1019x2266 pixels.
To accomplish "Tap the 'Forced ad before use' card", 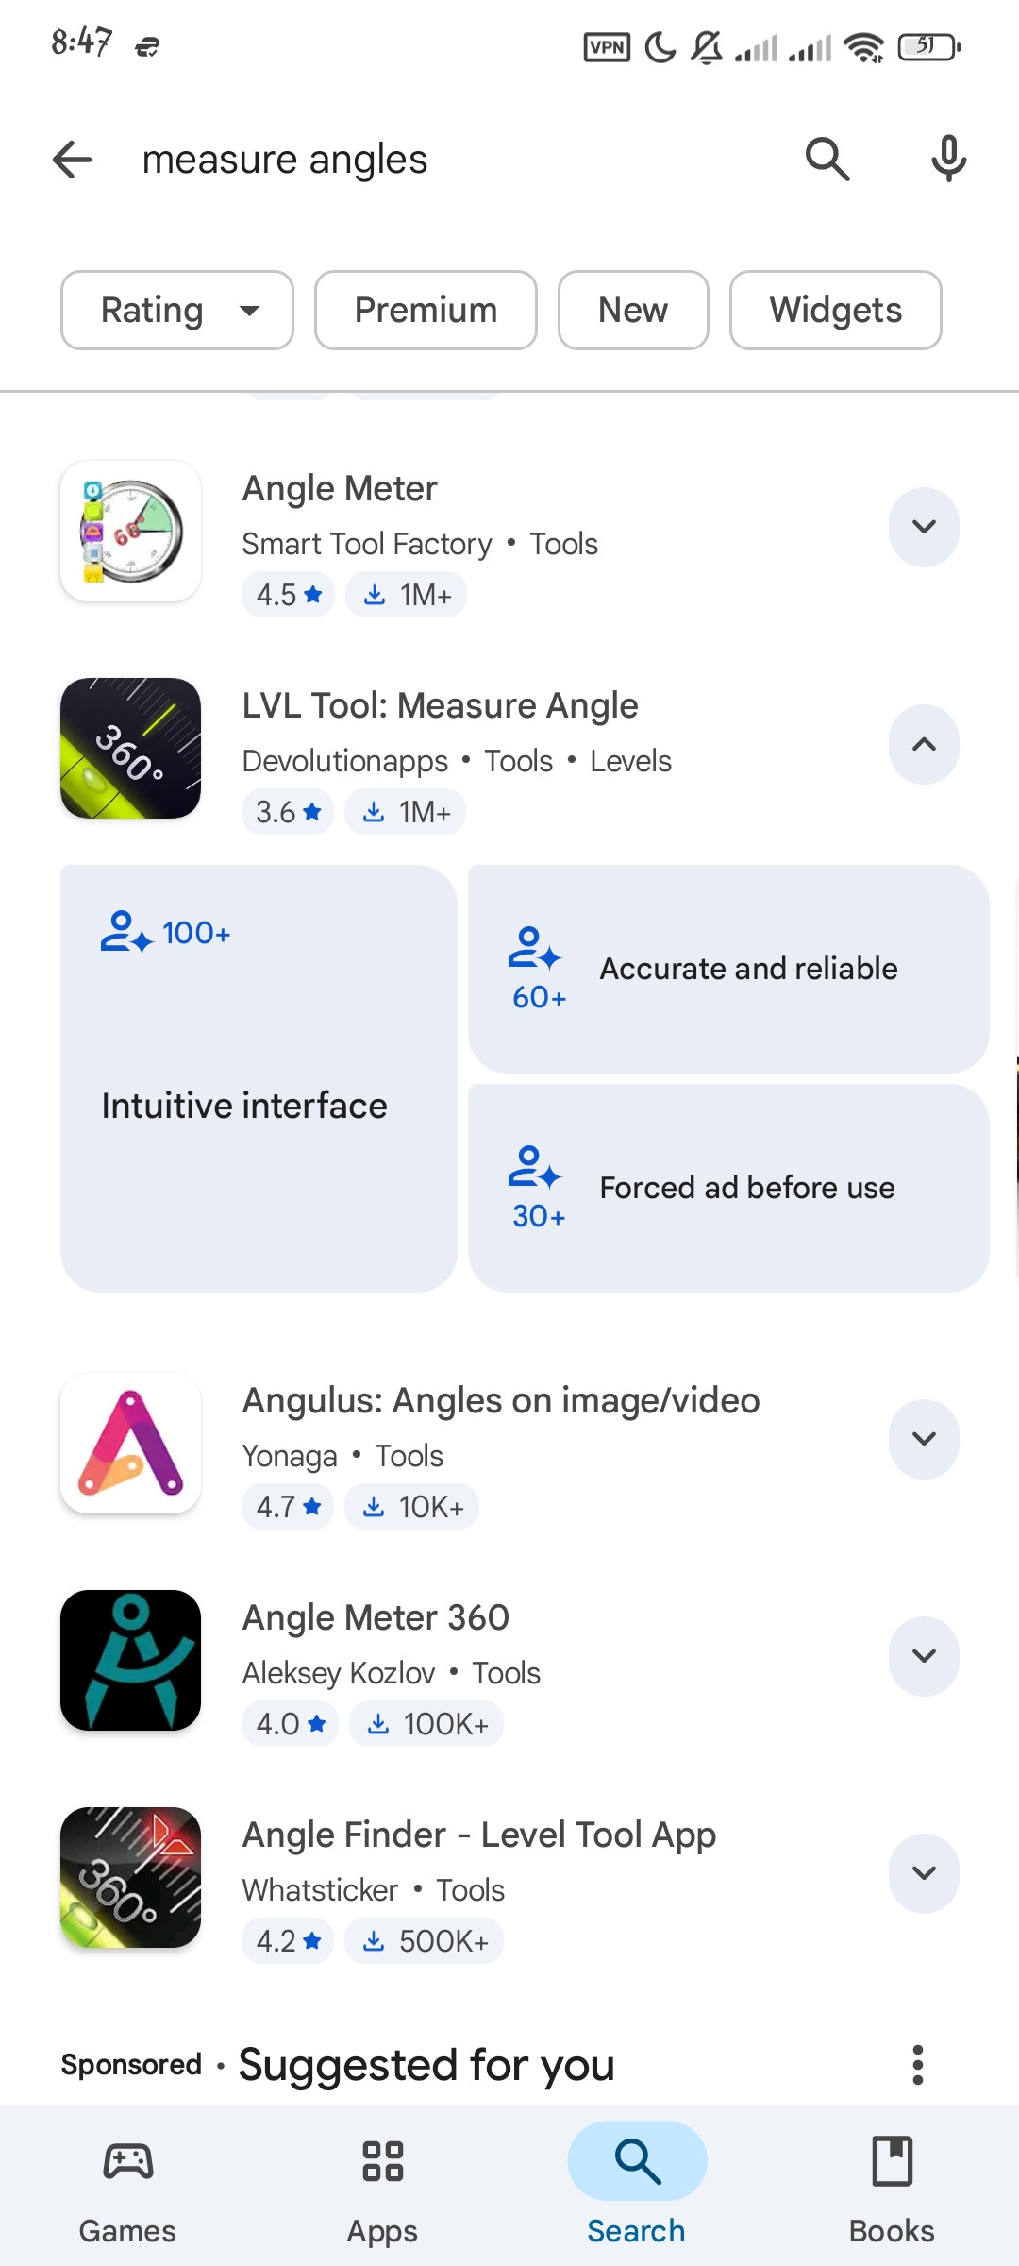I will tap(728, 1188).
